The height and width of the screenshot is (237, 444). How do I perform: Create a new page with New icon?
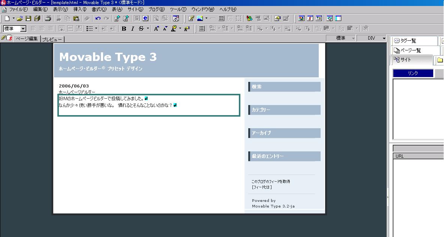click(x=7, y=19)
